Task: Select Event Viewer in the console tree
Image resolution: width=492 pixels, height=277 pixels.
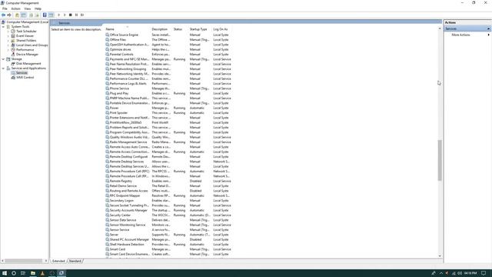Action: click(x=25, y=36)
